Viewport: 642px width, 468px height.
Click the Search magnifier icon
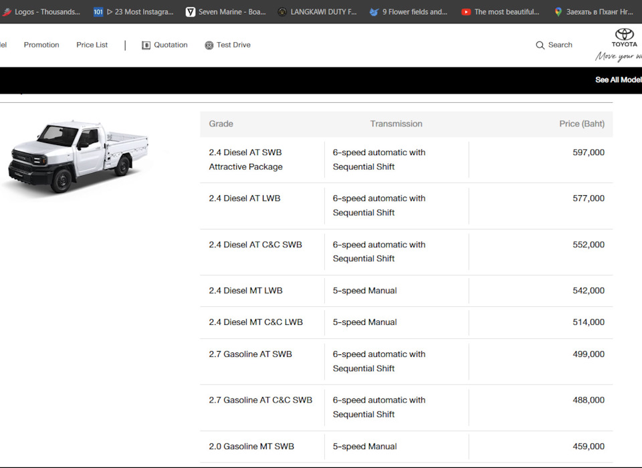pos(540,45)
